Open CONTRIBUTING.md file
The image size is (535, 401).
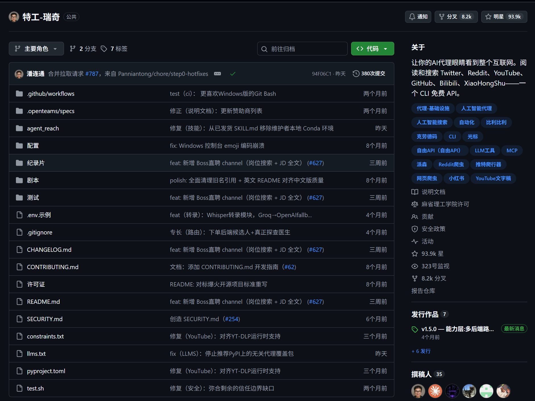[53, 267]
